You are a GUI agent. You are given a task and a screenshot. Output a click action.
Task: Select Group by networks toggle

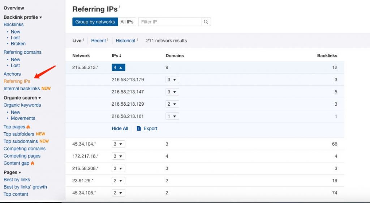pos(95,22)
